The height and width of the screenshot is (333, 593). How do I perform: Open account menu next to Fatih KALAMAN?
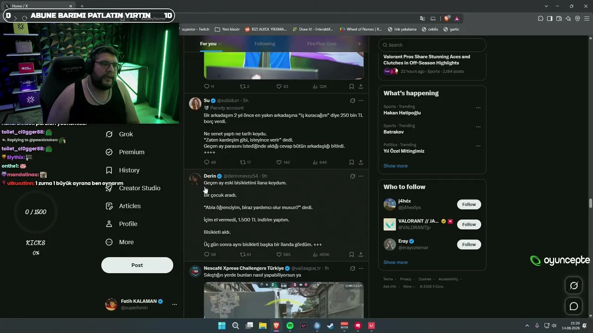point(175,304)
